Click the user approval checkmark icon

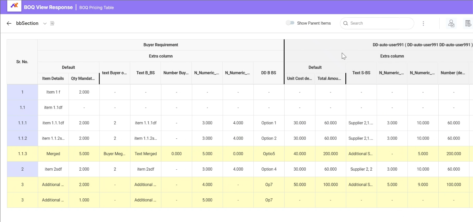(451, 23)
